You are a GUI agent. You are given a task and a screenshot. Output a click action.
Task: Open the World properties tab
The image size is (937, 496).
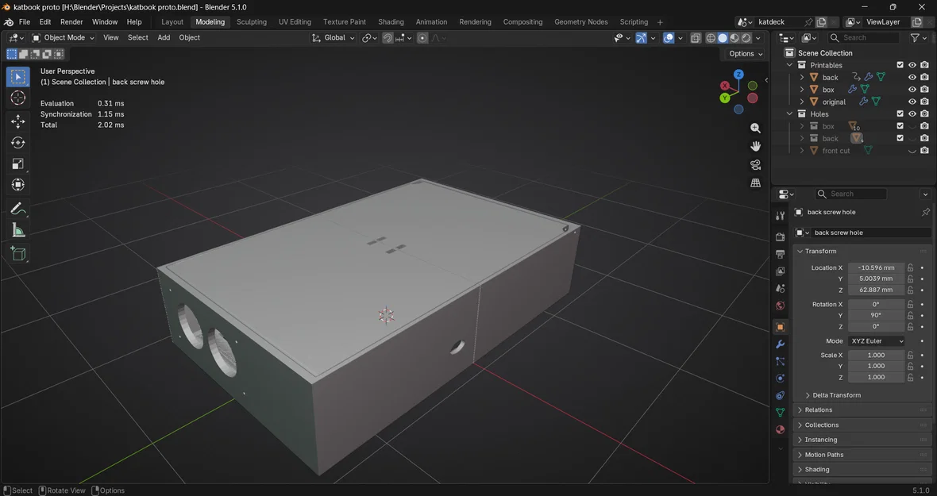780,306
